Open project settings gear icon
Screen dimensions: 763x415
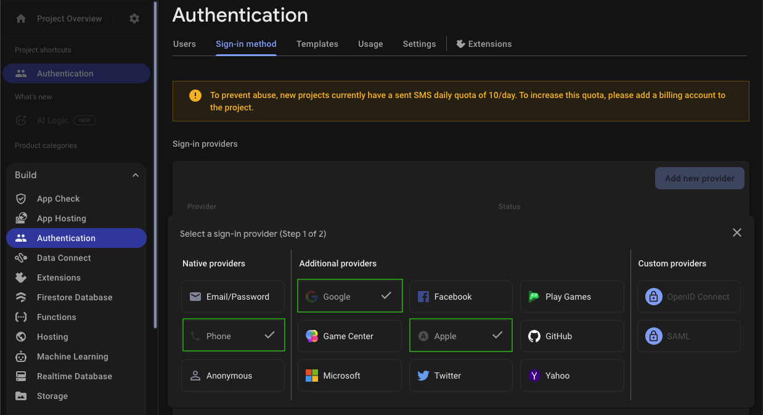134,18
